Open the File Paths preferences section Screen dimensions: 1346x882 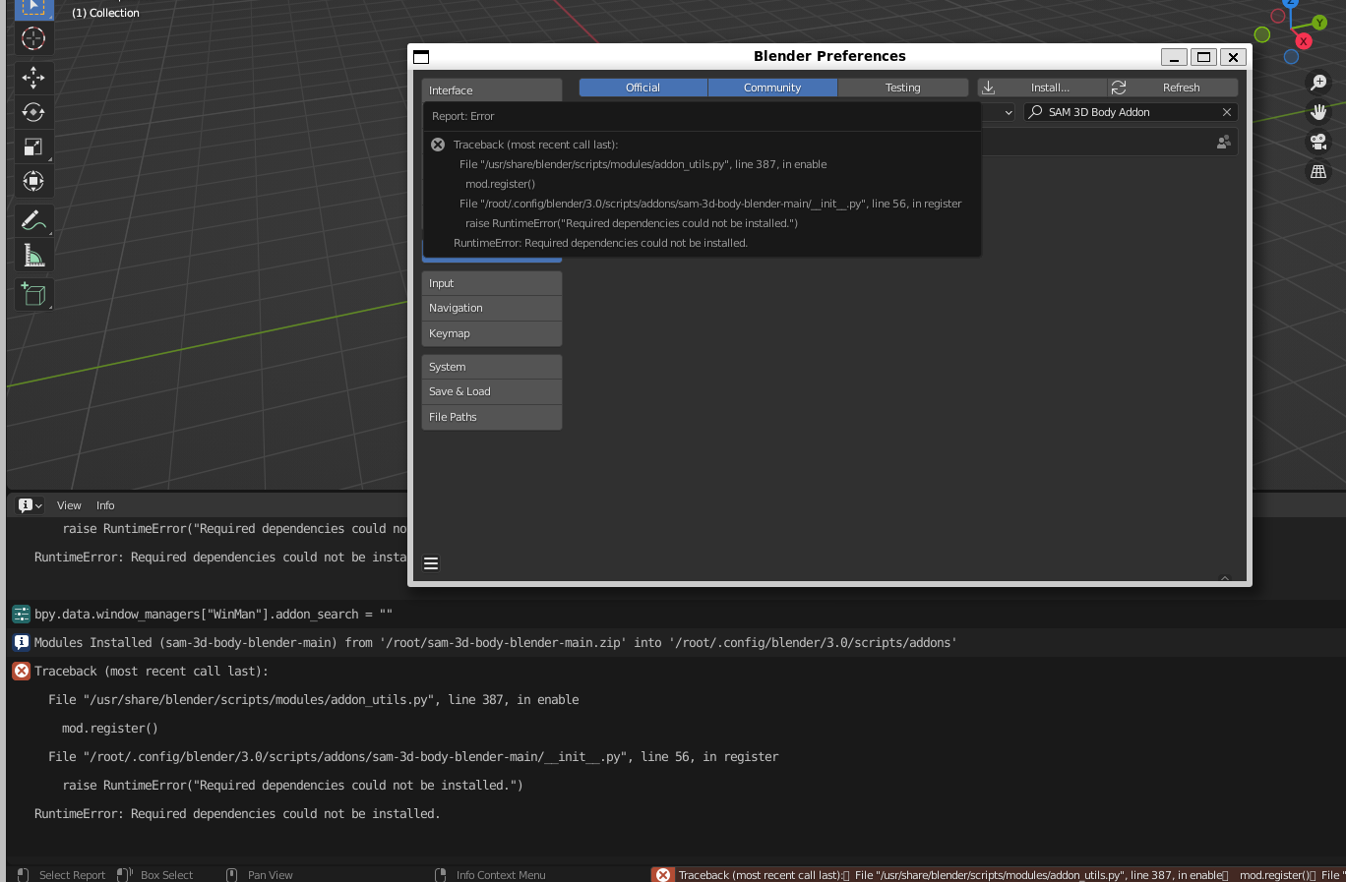pos(492,417)
